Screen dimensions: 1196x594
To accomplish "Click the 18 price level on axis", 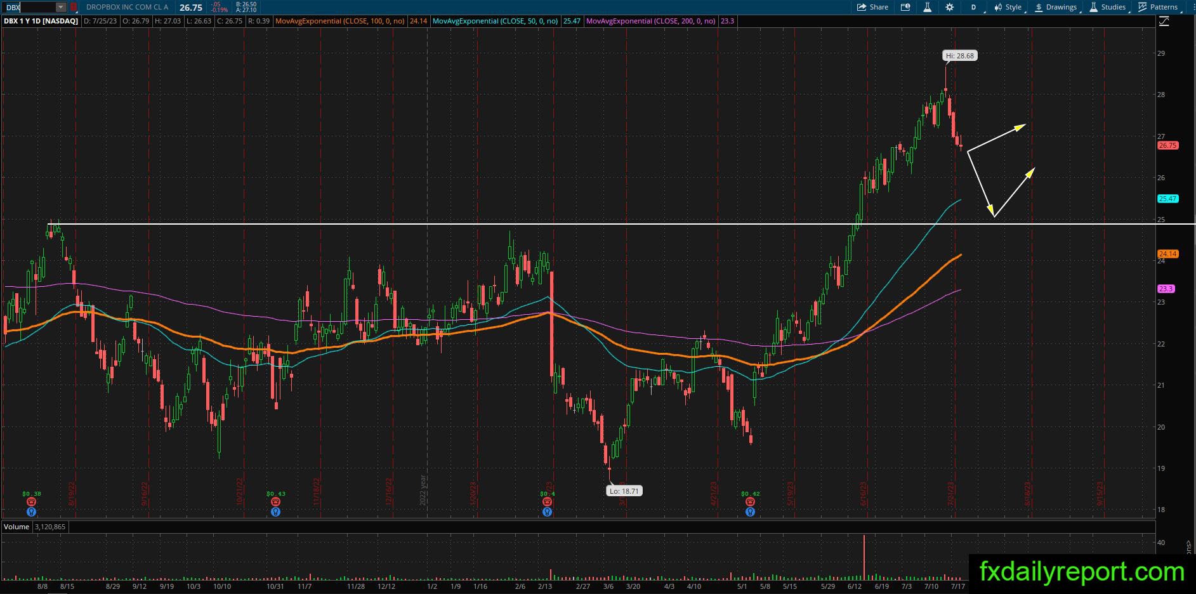I will click(1161, 510).
